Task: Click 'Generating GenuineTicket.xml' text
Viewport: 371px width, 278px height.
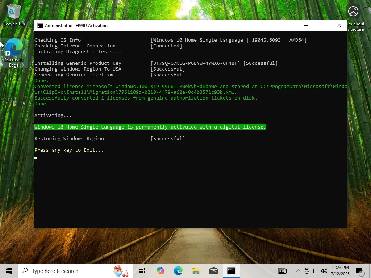Action: [75, 75]
